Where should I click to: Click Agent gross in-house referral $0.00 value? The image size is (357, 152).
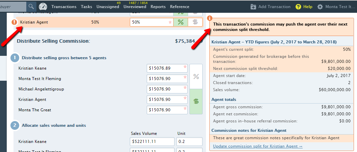click(x=345, y=121)
